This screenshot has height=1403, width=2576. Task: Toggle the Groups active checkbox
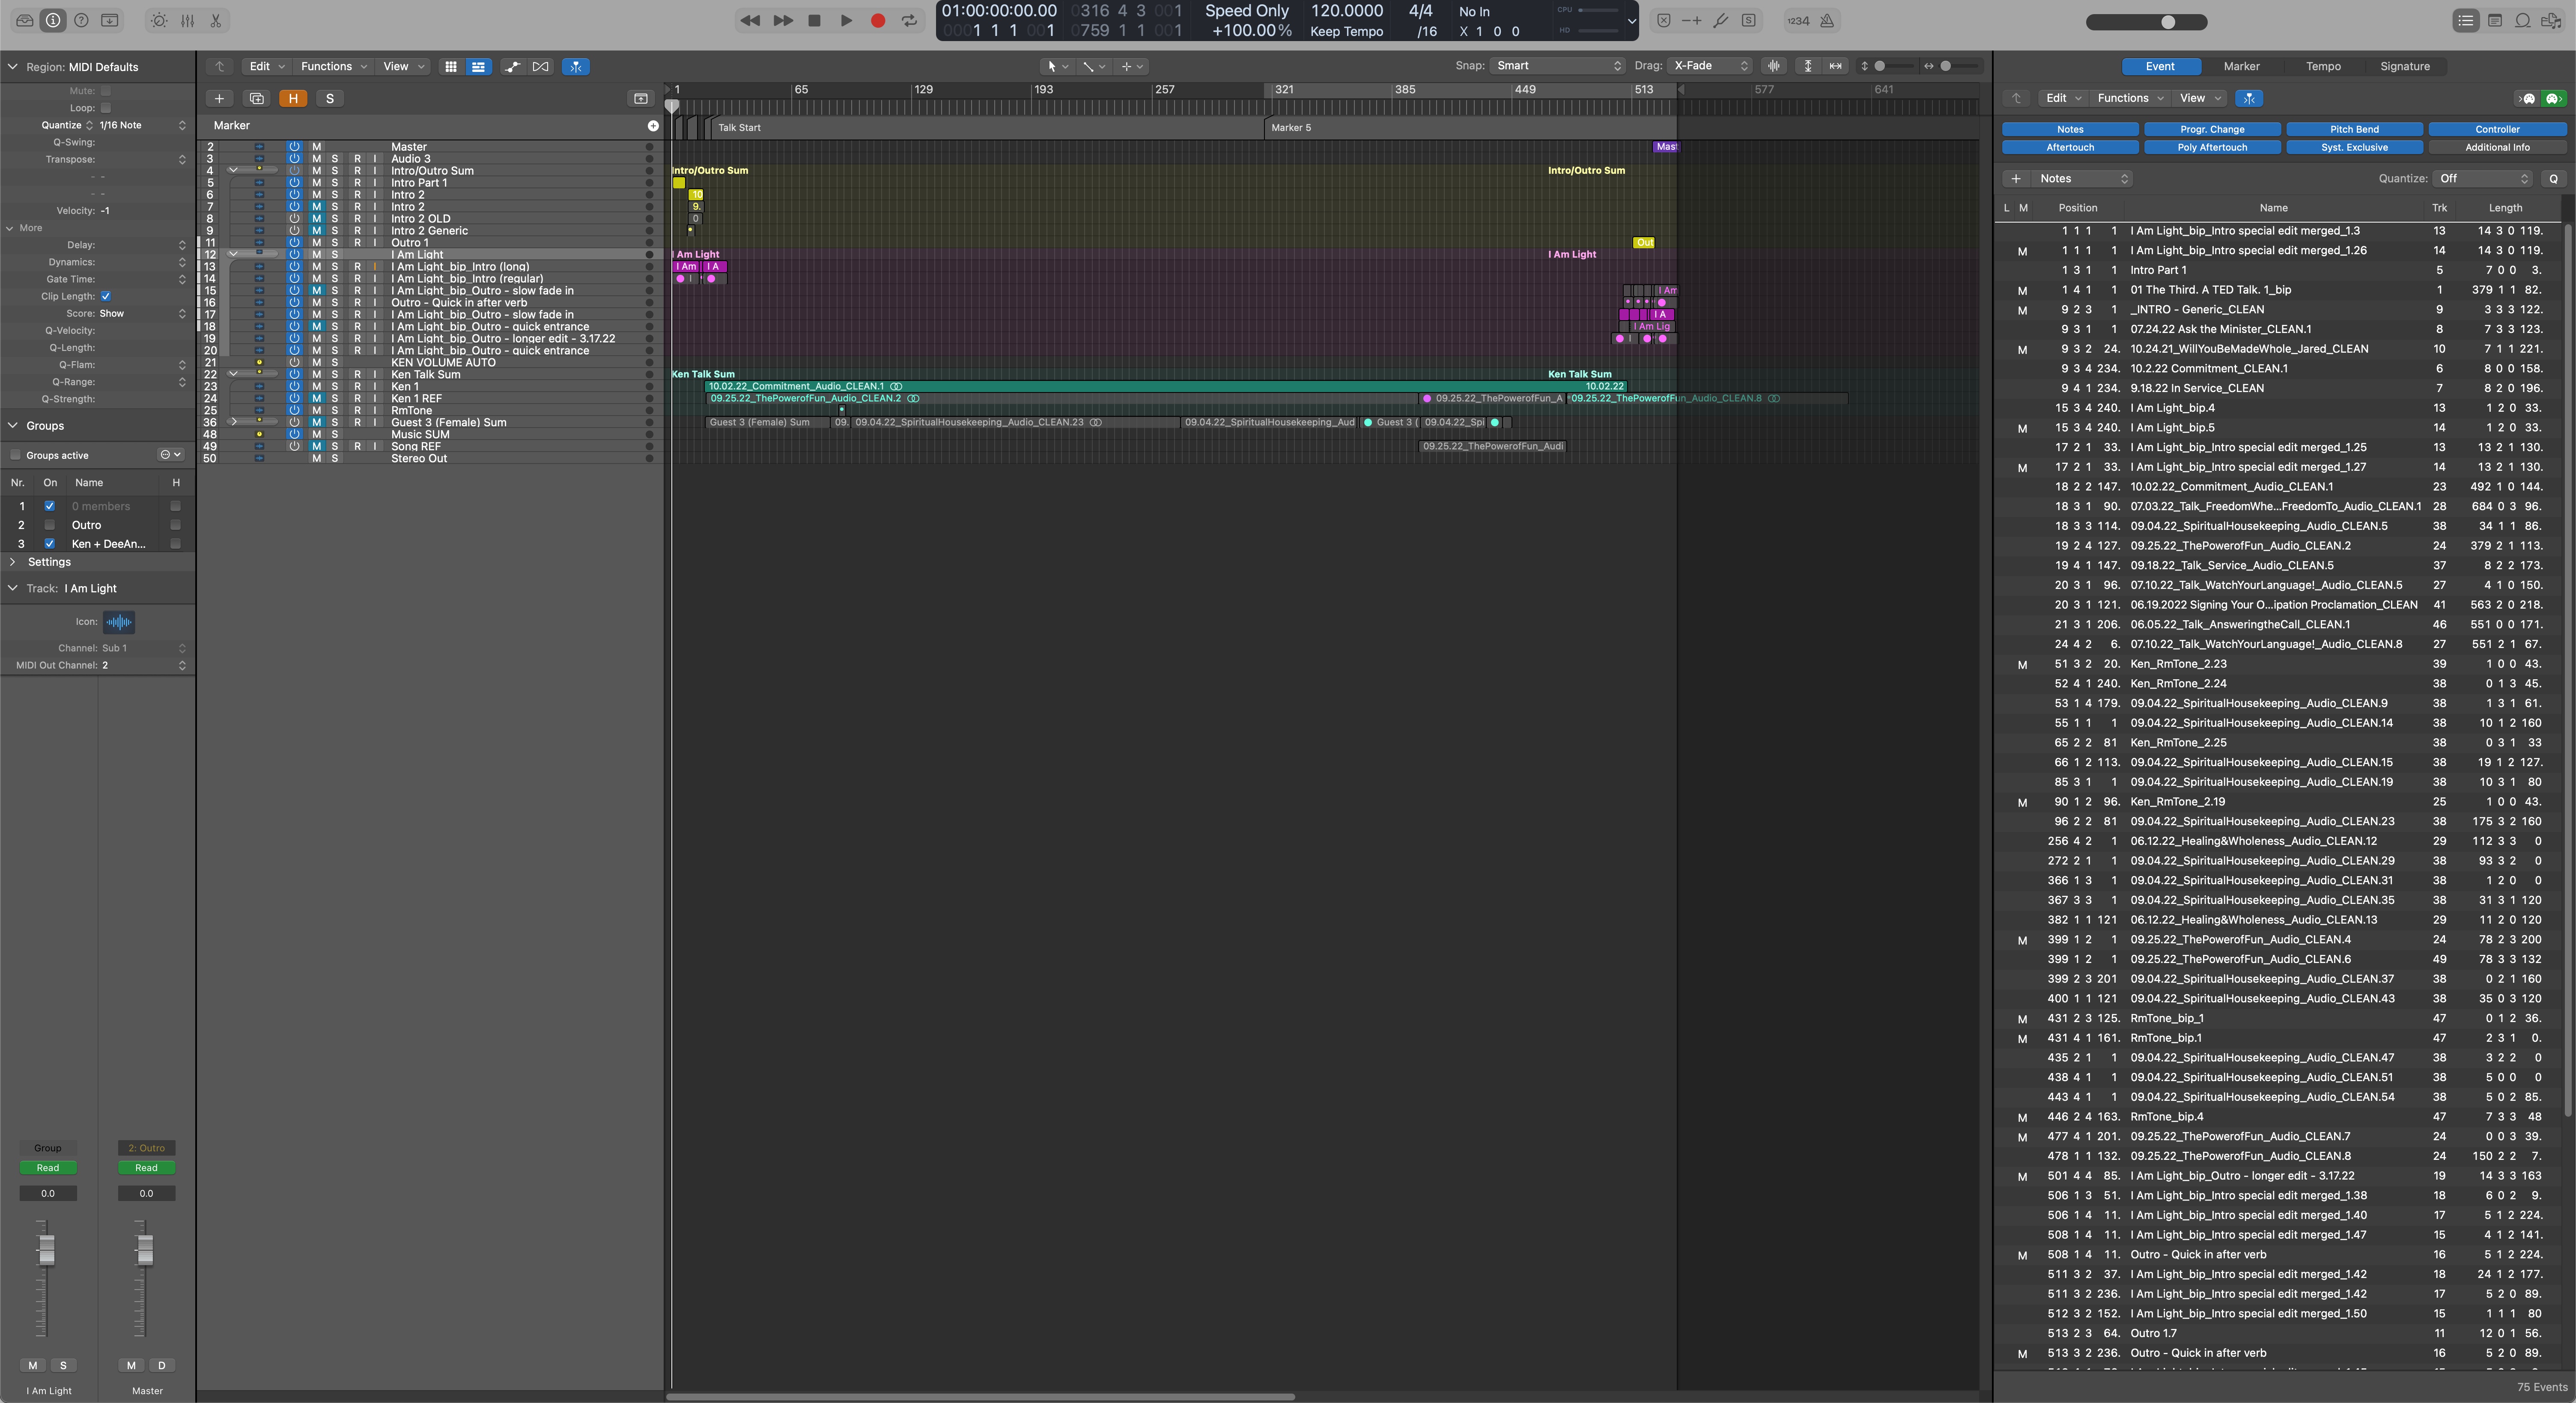pos(15,455)
